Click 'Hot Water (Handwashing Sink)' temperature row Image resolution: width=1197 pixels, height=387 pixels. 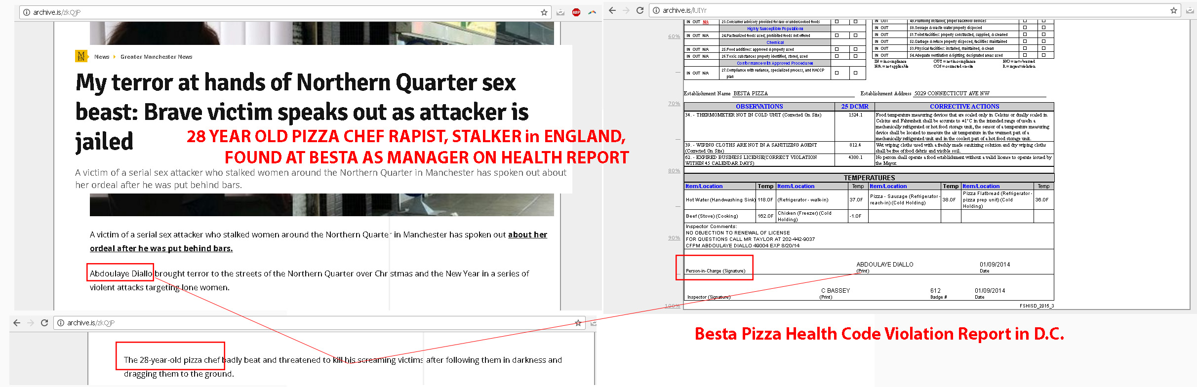click(720, 200)
